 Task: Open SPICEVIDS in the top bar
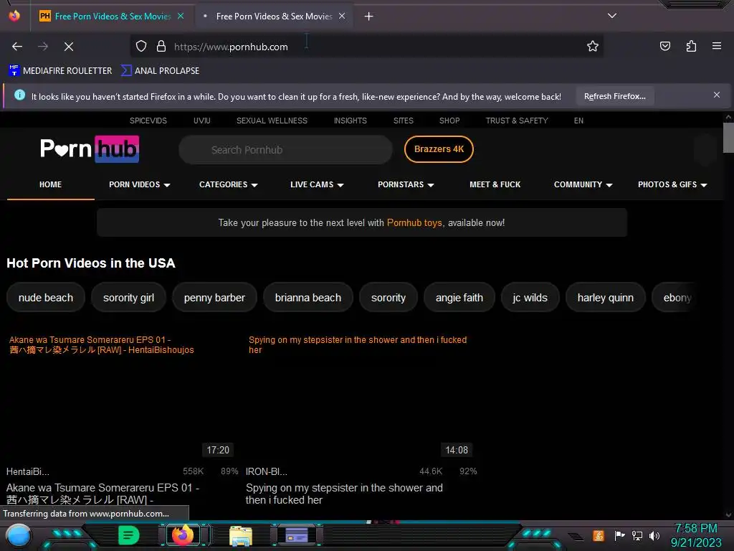click(x=148, y=121)
